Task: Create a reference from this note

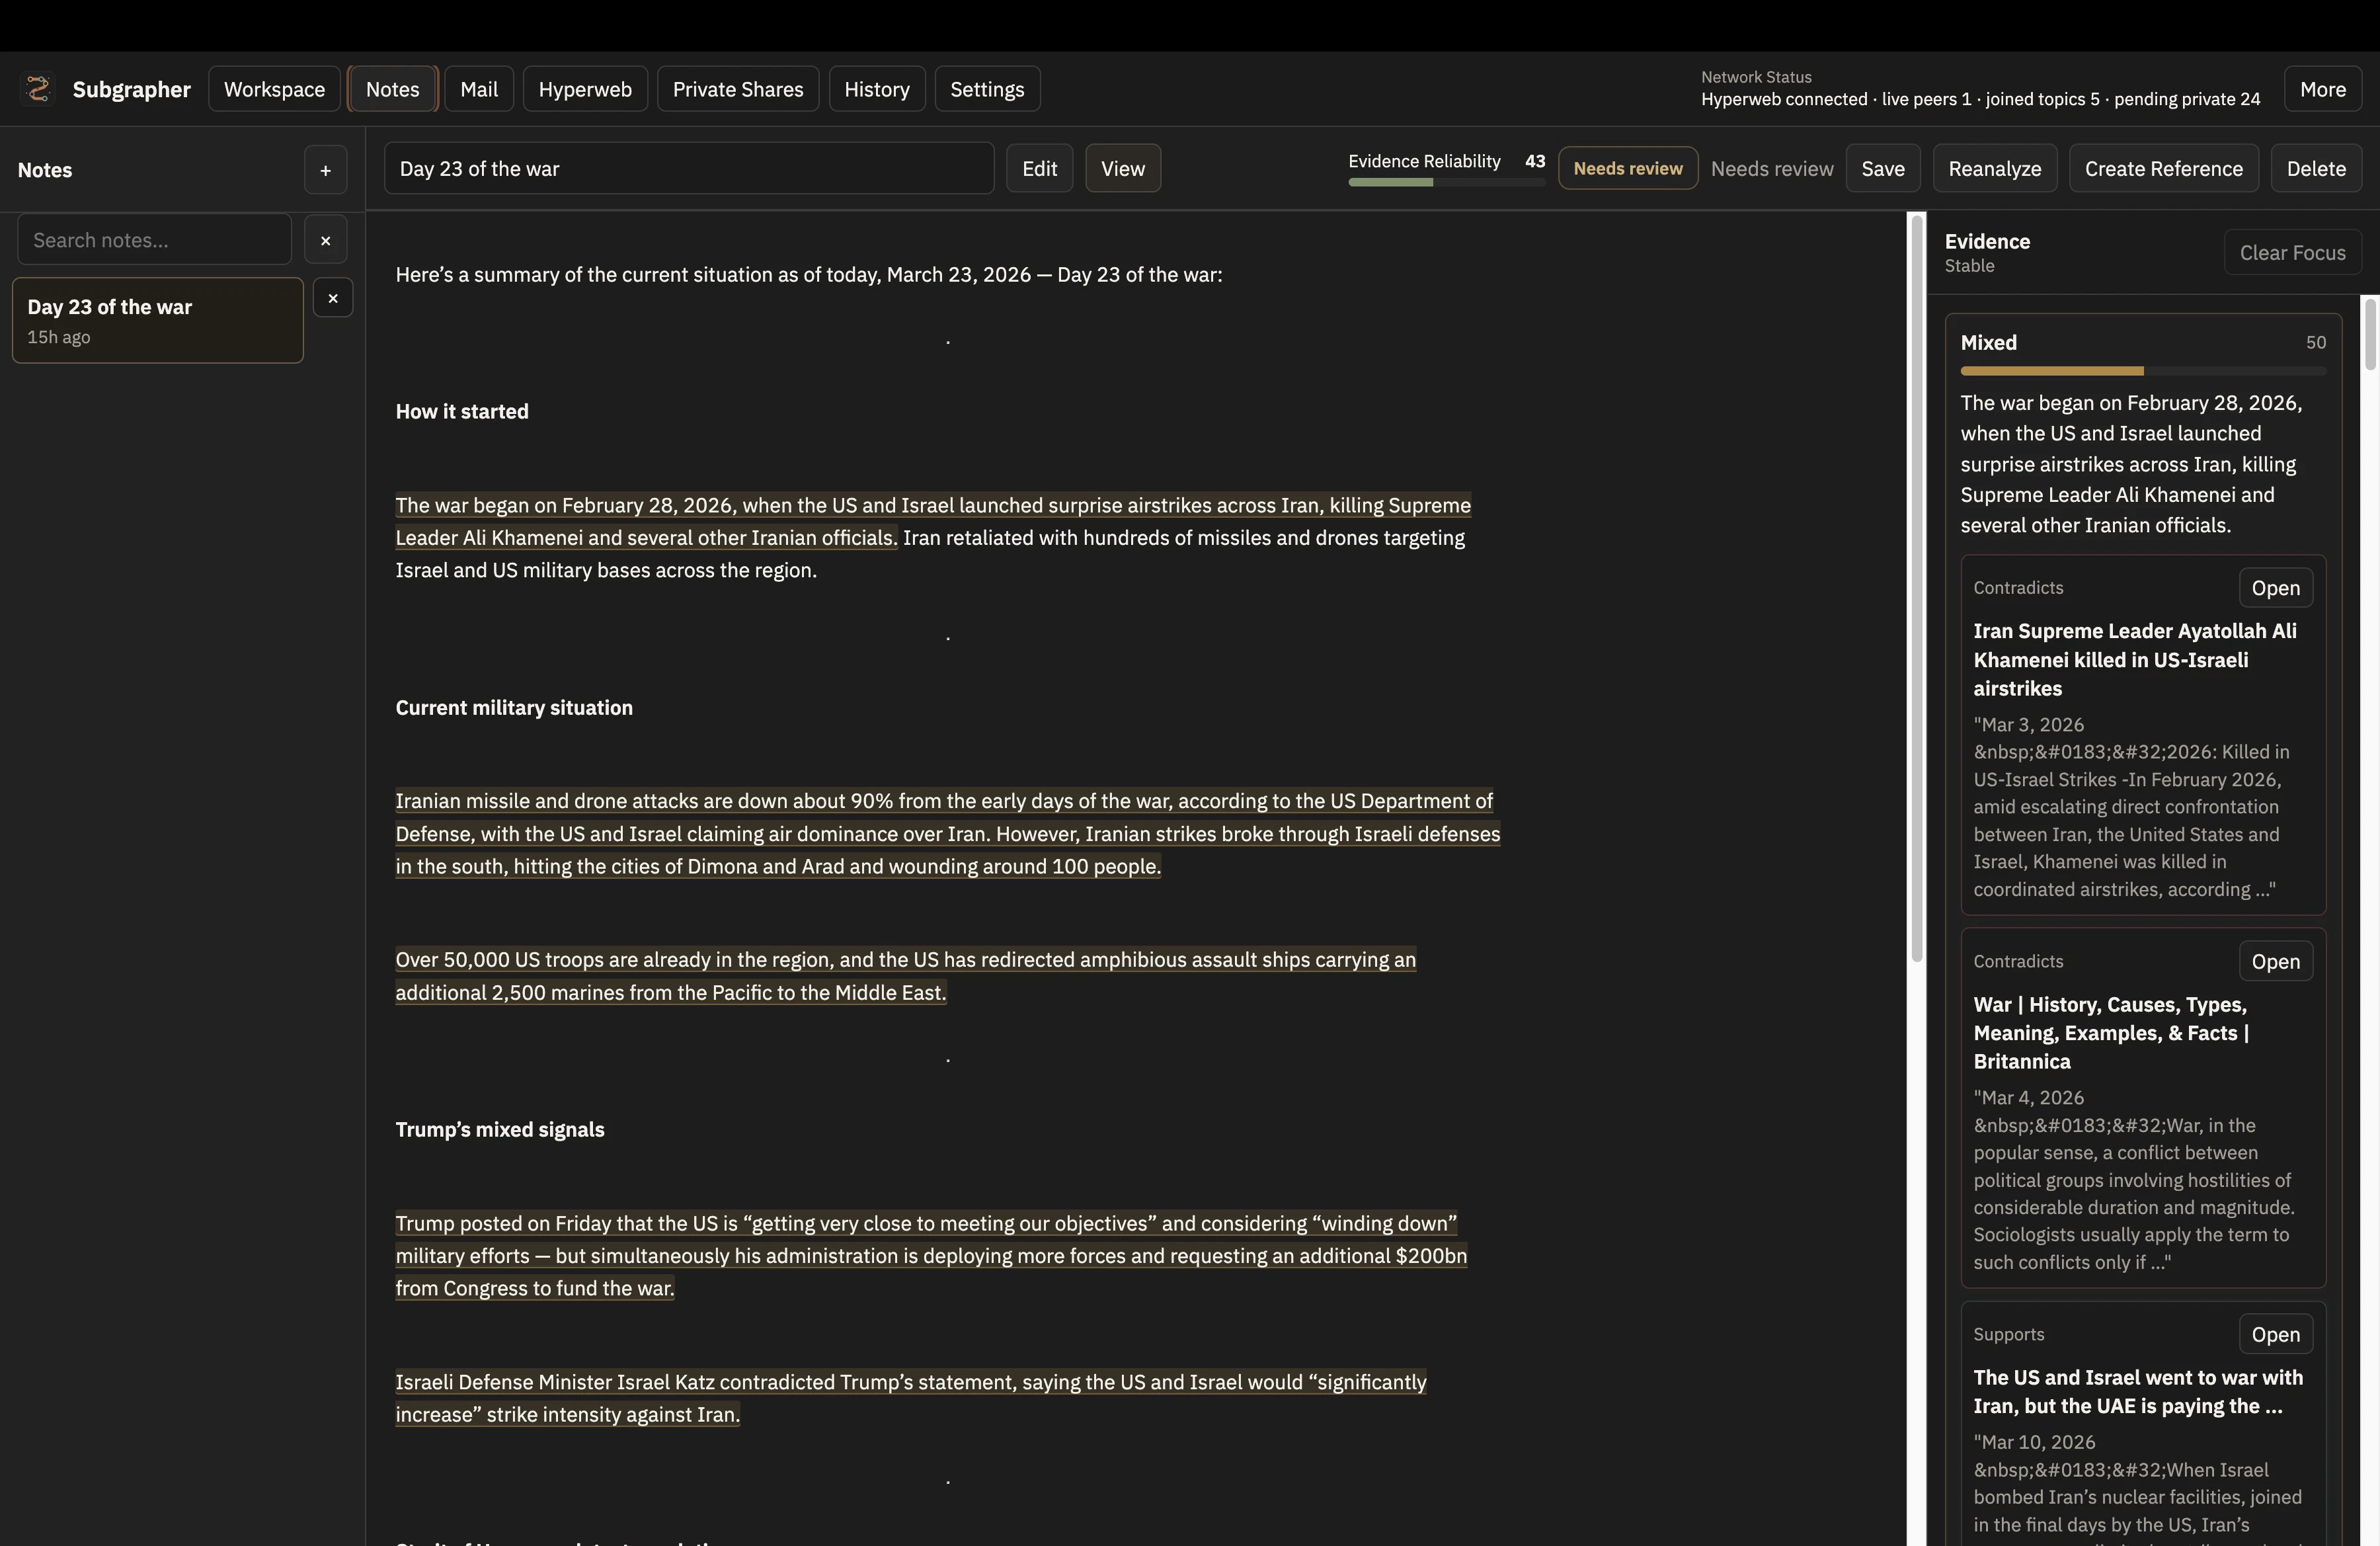Action: pyautogui.click(x=2163, y=168)
